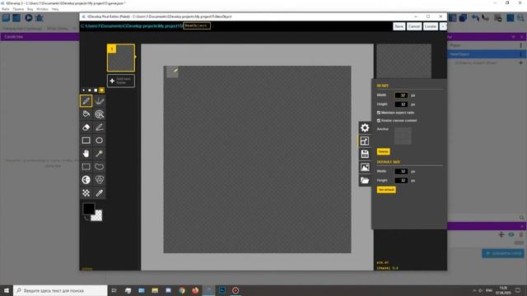Click Add new frame button
The width and height of the screenshot is (527, 296).
[121, 81]
